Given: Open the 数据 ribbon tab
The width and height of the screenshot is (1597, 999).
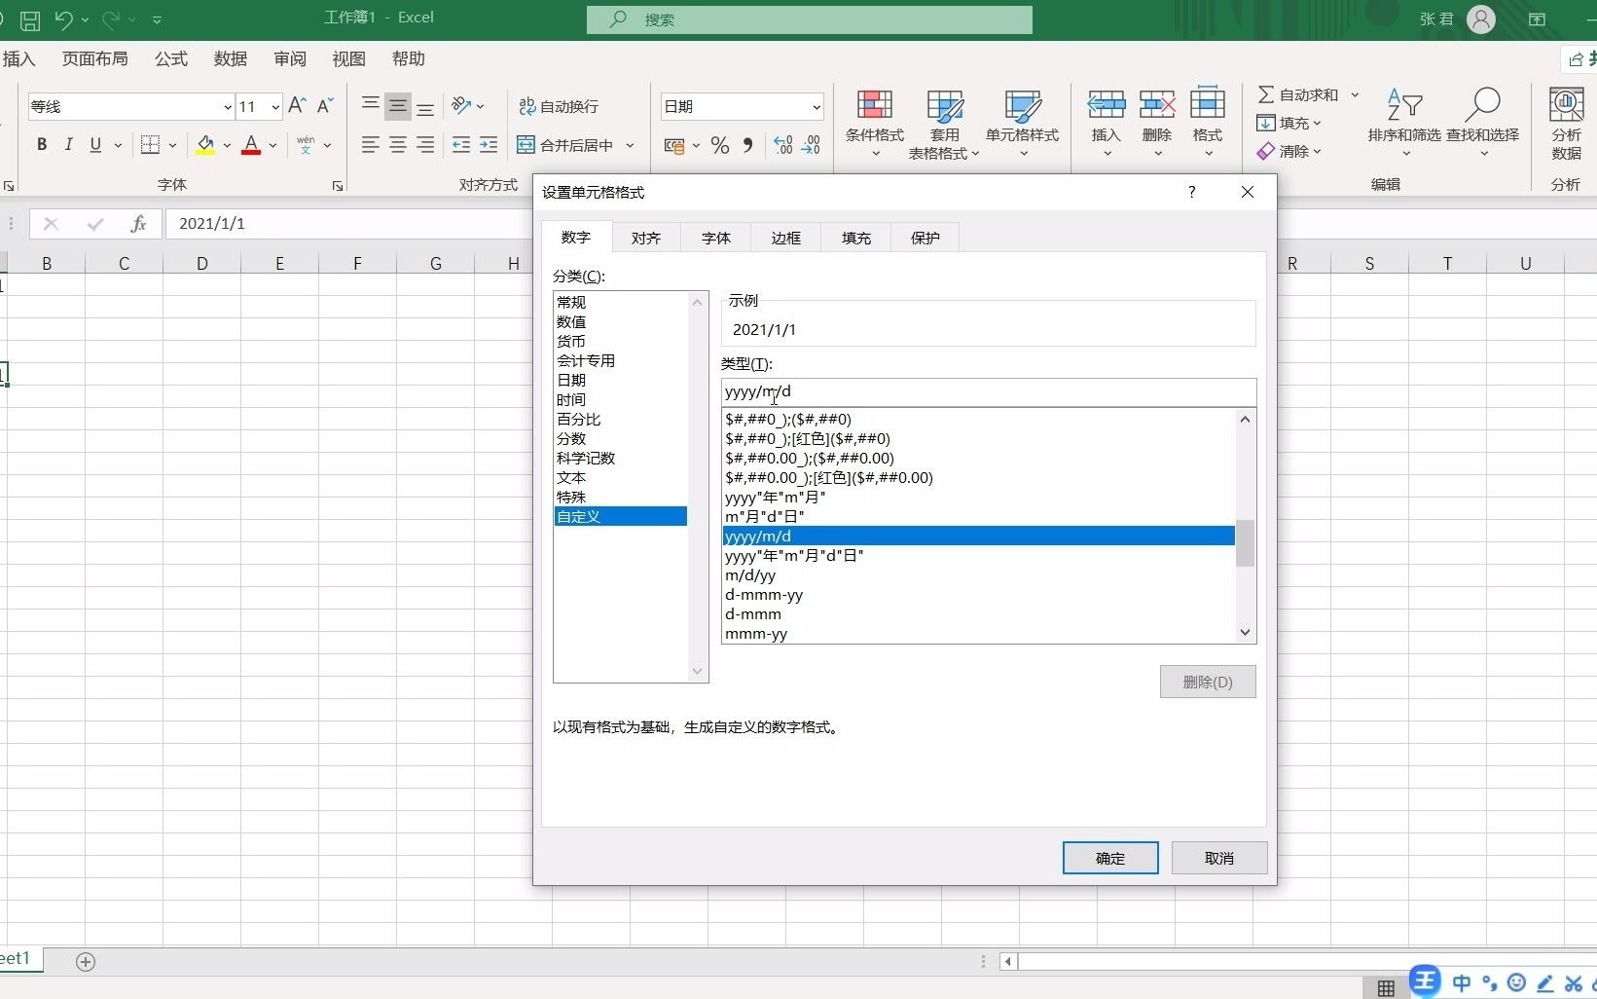Looking at the screenshot, I should tap(230, 58).
